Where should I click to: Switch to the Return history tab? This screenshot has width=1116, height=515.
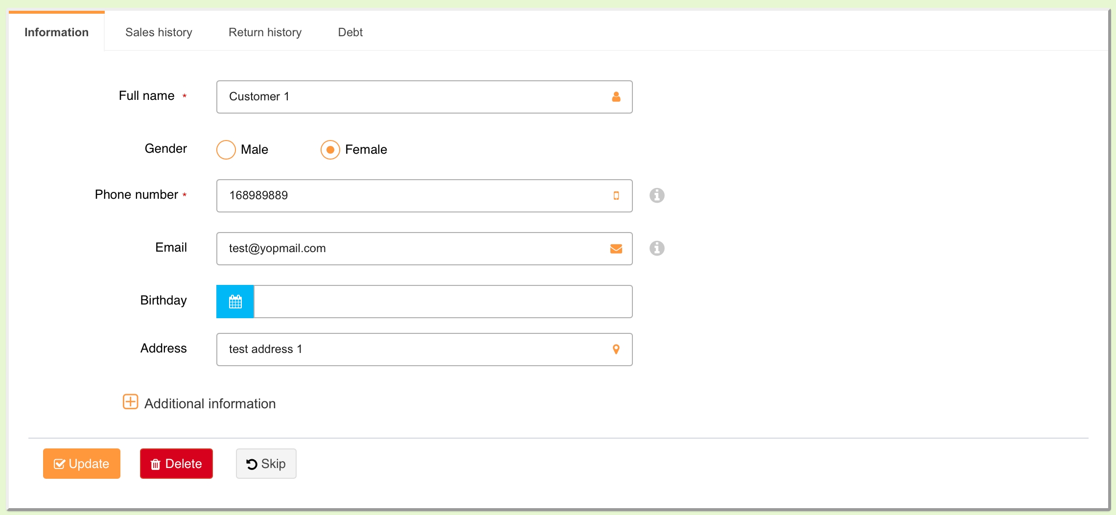coord(265,32)
